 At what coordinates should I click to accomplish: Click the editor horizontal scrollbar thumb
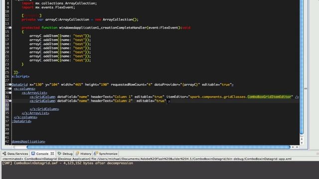tap(159, 147)
